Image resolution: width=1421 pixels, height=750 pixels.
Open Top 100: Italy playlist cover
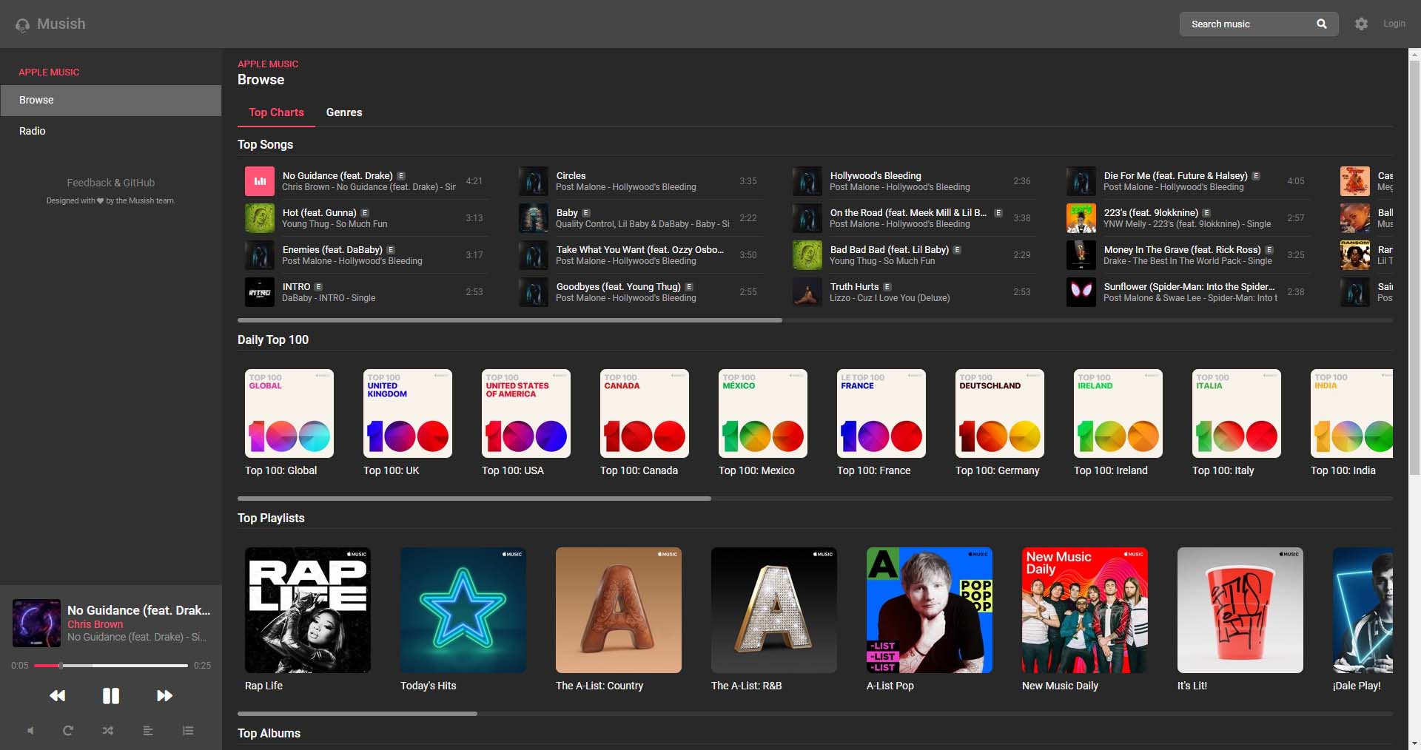point(1237,413)
